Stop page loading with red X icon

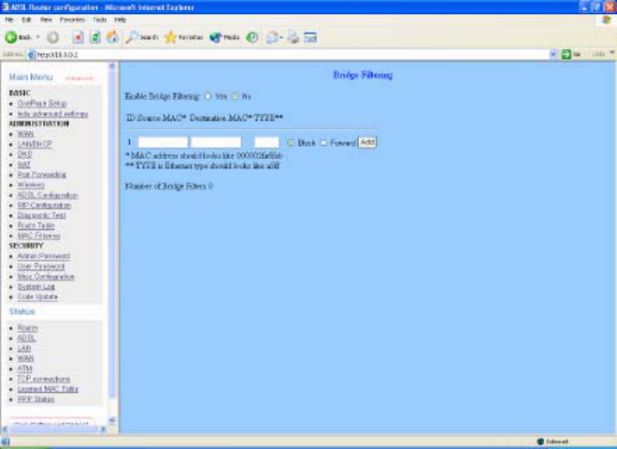pos(79,37)
